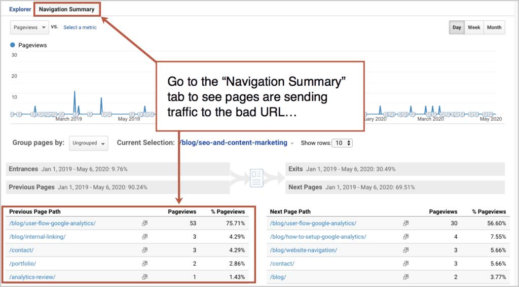
Task: Click the page document icon between arrows
Action: click(x=256, y=178)
